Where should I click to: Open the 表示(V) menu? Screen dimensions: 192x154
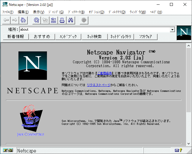tap(39, 12)
